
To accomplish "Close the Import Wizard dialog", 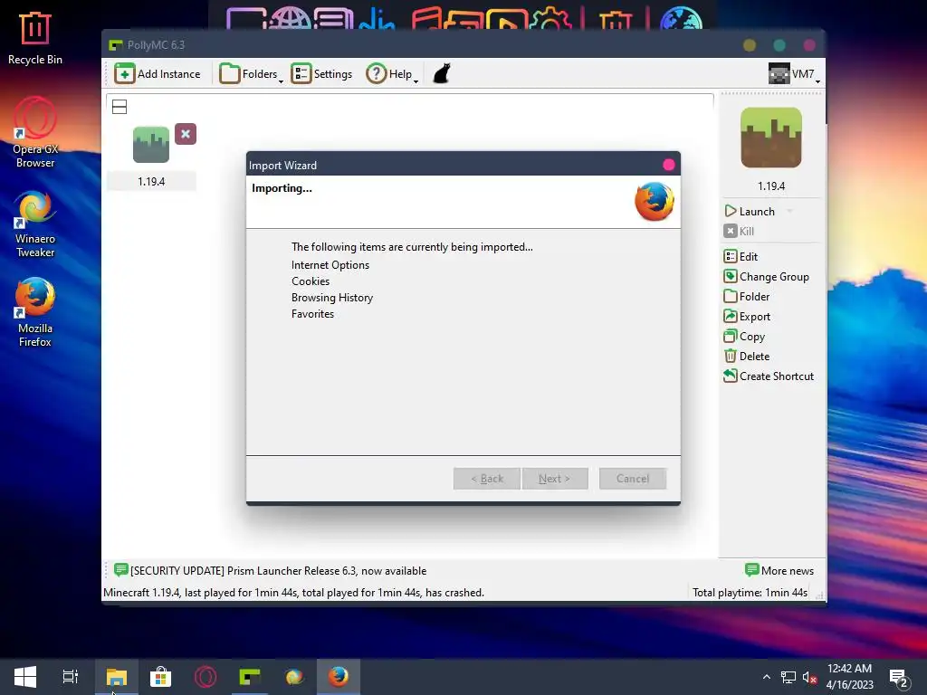I will pyautogui.click(x=669, y=165).
